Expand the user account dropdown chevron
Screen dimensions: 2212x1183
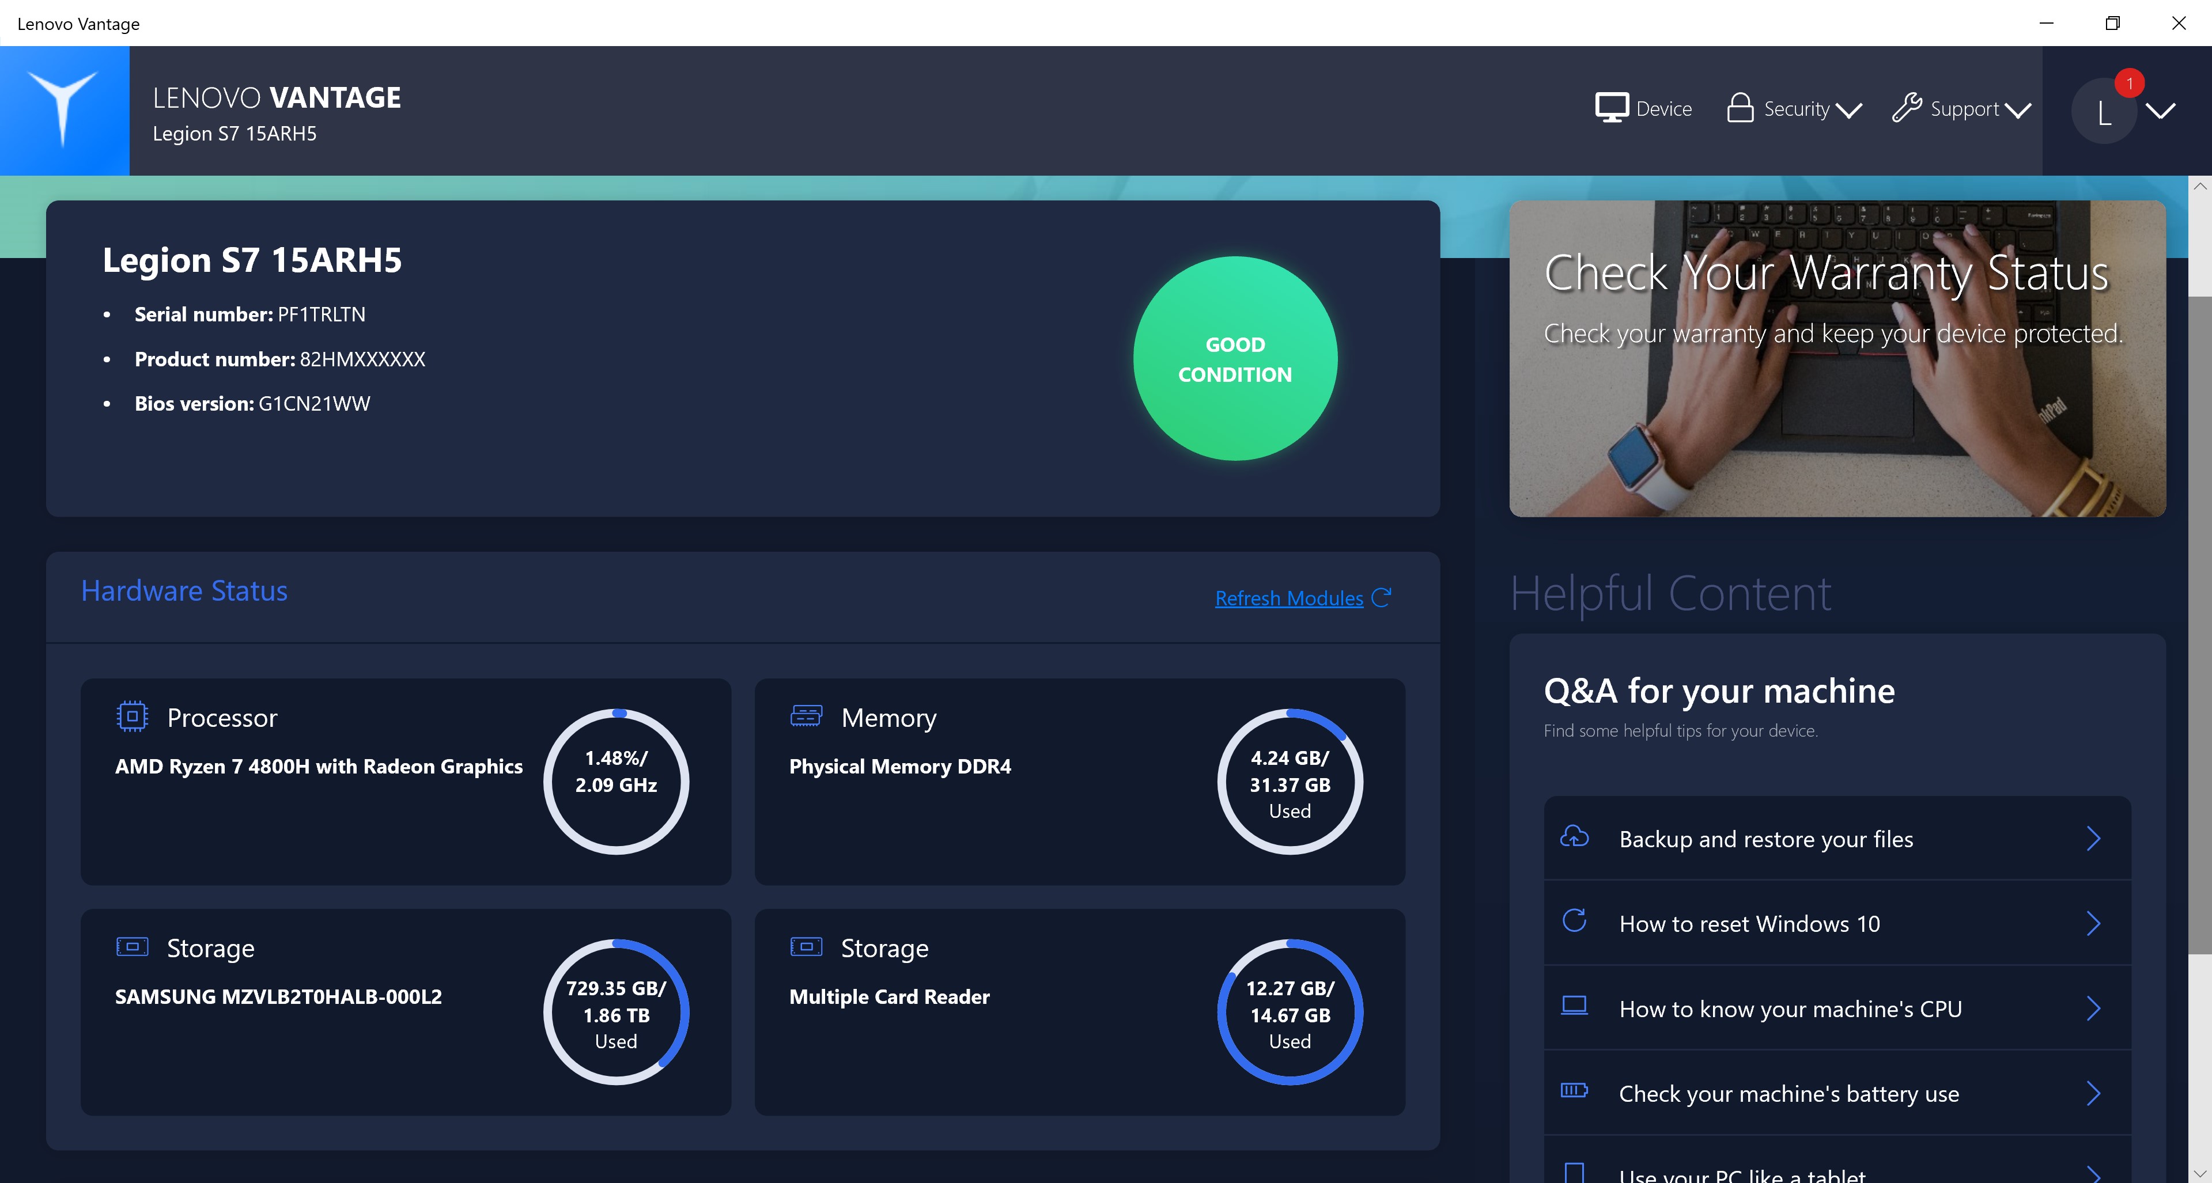click(x=2161, y=110)
